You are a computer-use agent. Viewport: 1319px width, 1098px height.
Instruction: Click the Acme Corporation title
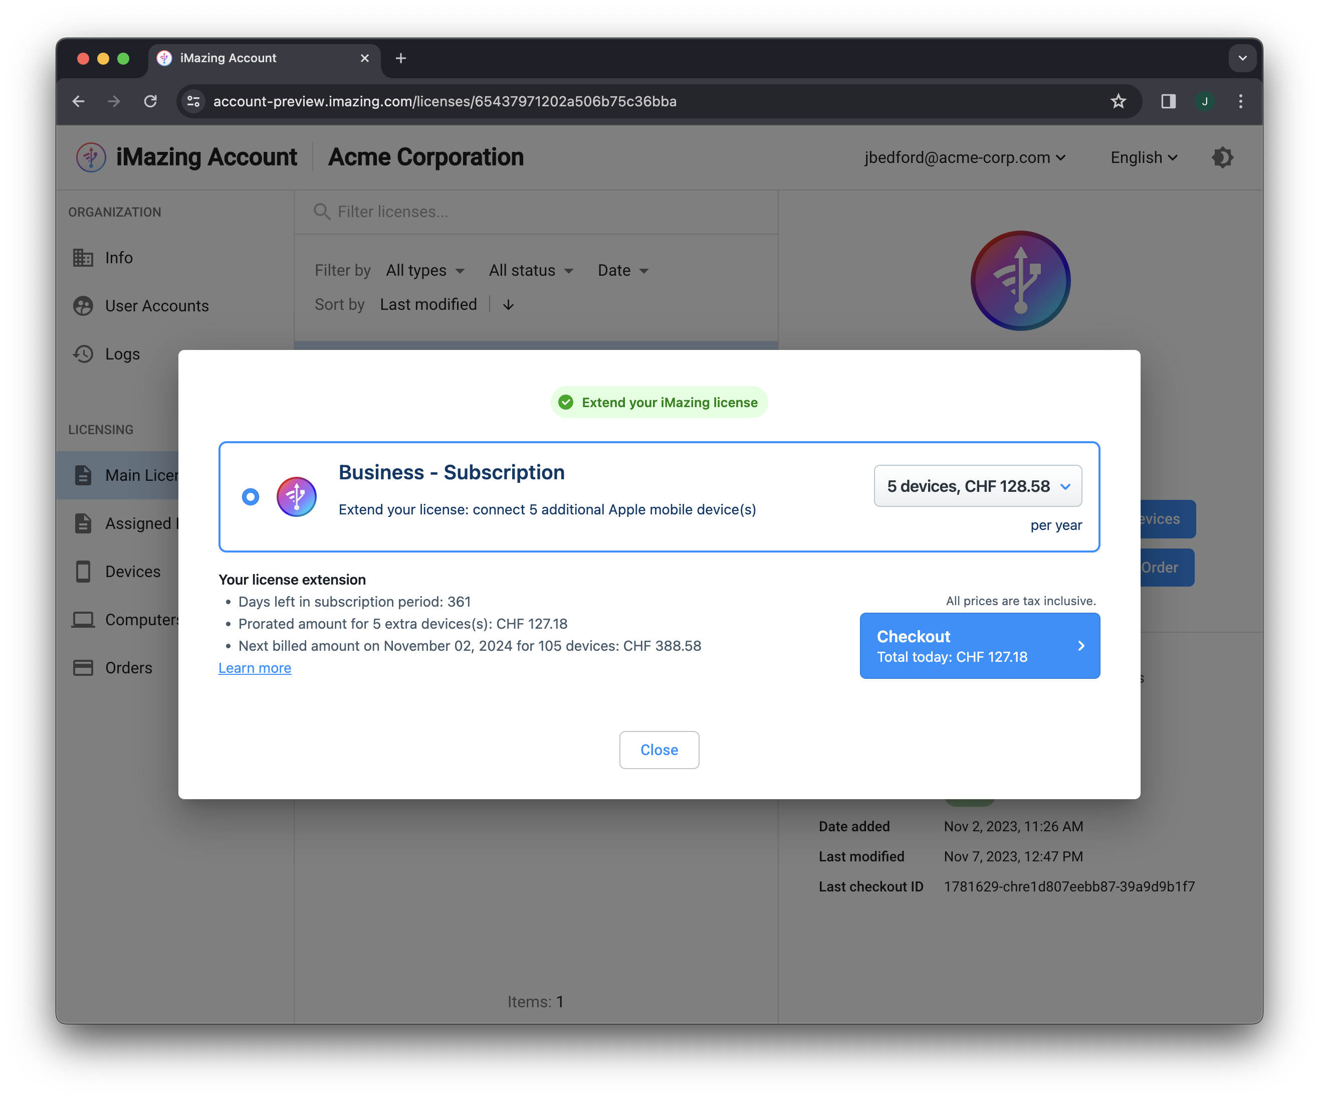click(x=426, y=157)
